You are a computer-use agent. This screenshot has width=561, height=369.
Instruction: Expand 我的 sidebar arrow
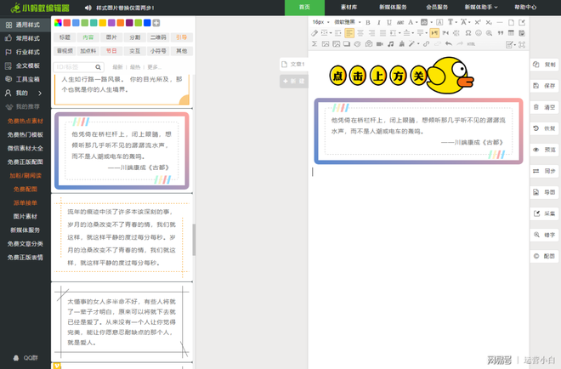[x=40, y=93]
